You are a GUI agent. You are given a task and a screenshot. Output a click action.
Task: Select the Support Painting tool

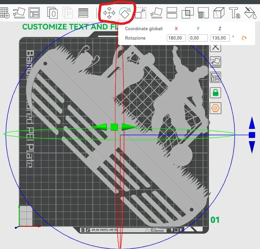tap(203, 13)
